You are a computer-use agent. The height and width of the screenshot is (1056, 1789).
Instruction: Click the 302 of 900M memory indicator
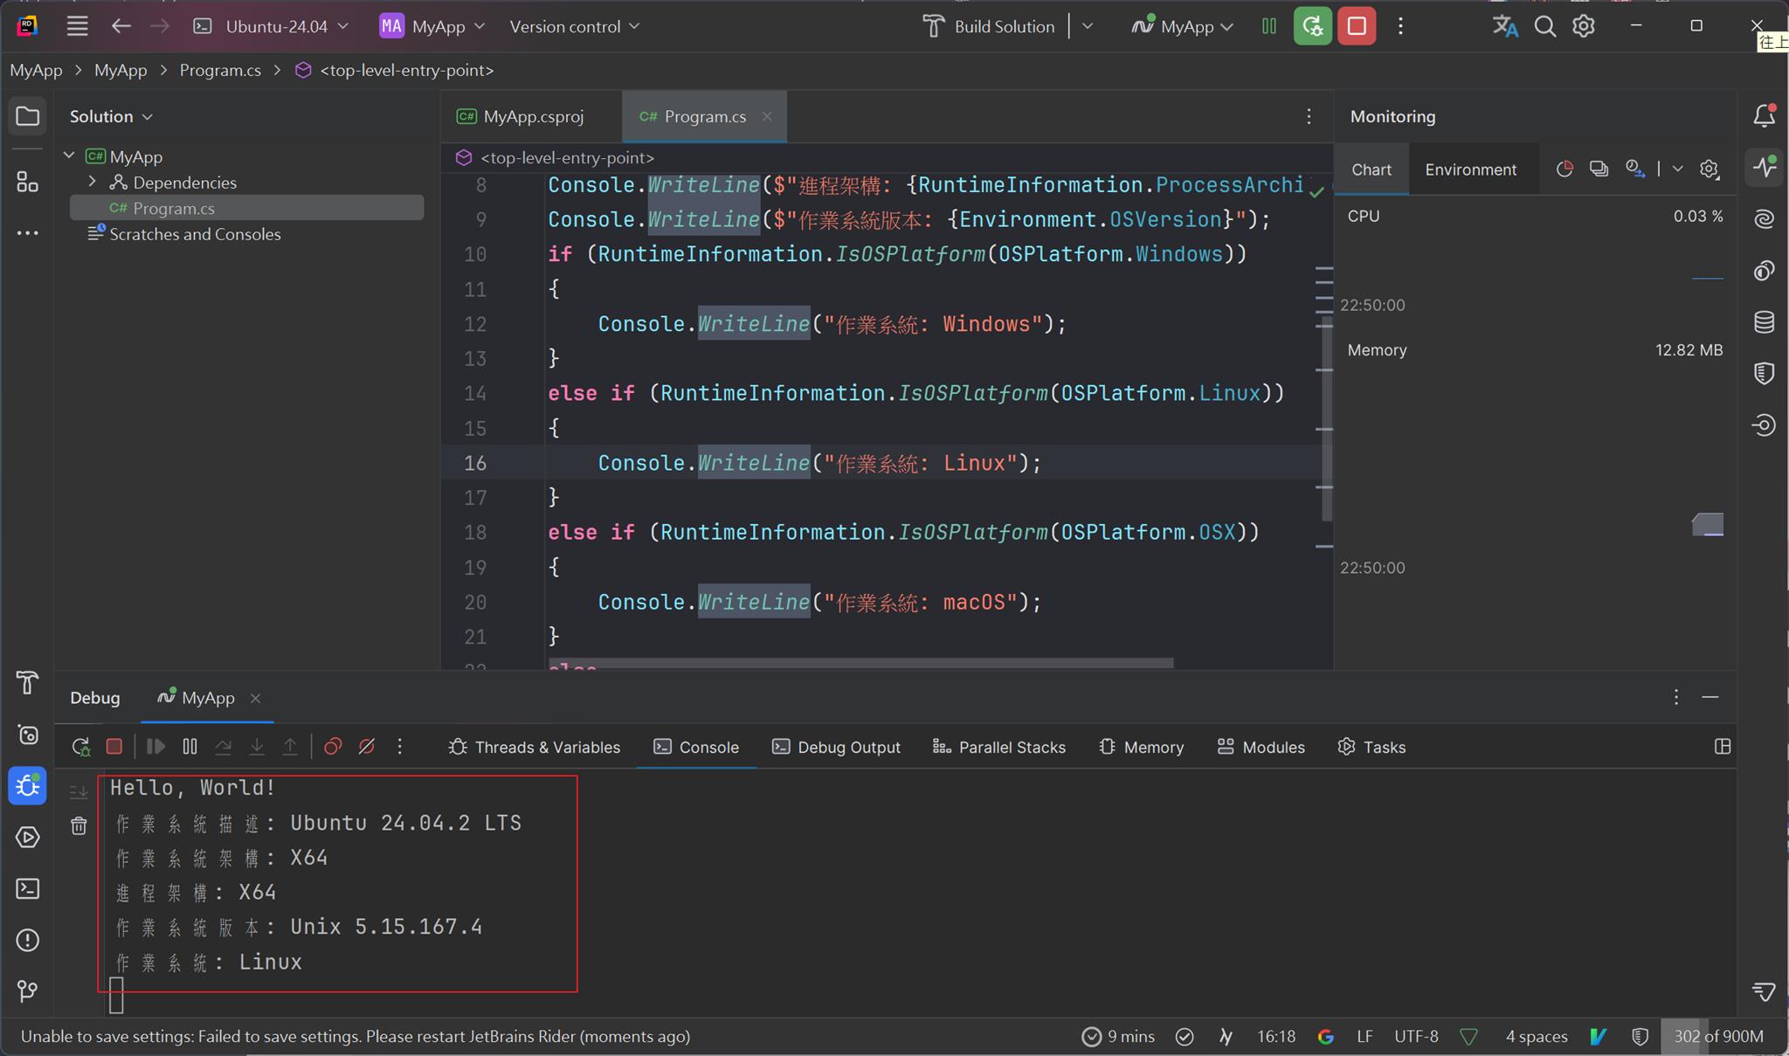point(1718,1036)
